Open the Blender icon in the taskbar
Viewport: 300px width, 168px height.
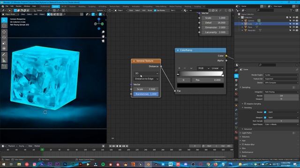148,164
